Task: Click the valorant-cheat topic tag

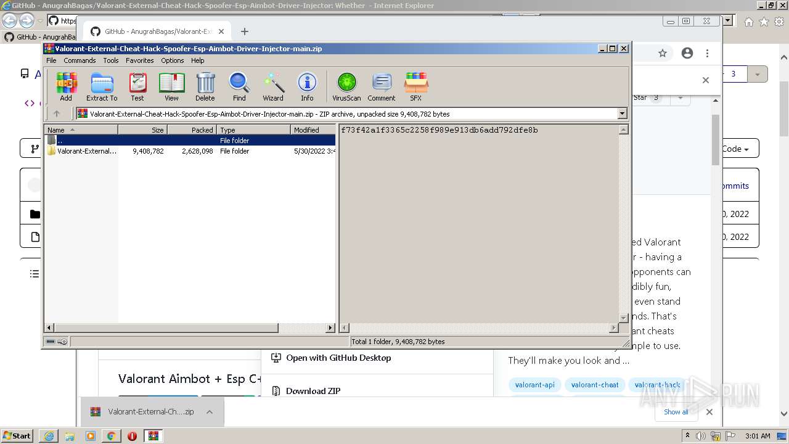Action: [x=595, y=385]
